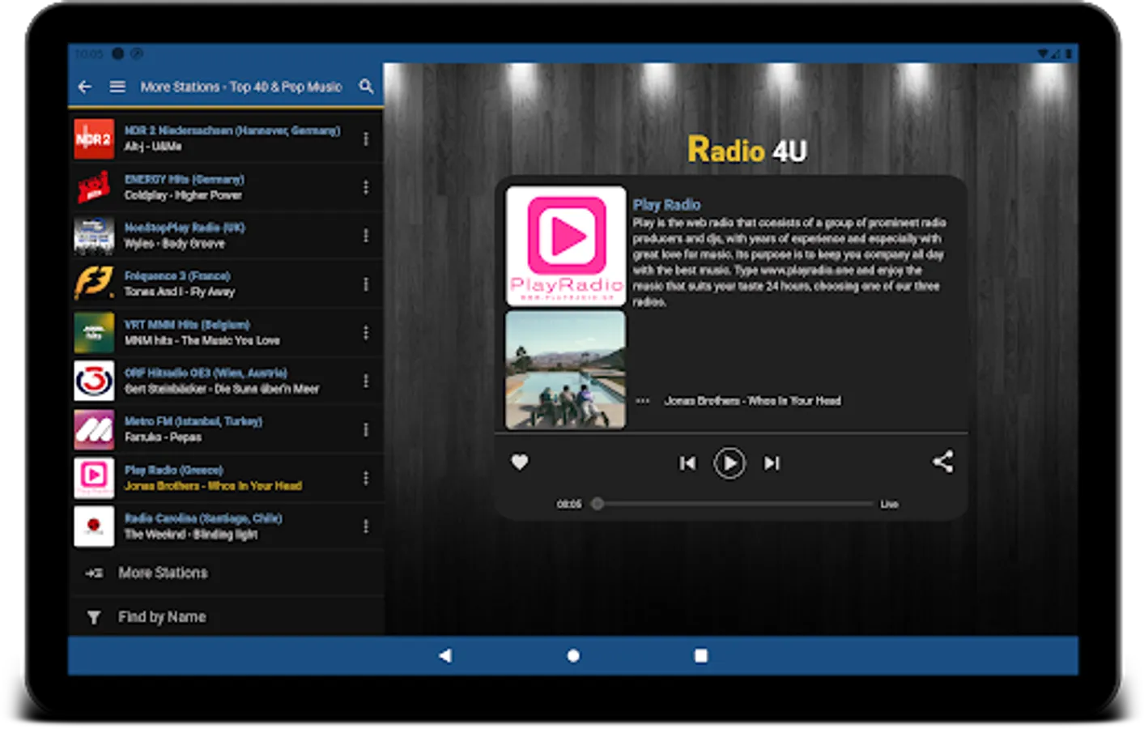1144x729 pixels.
Task: Select Fréquence 3 (France) station name
Action: click(x=177, y=276)
